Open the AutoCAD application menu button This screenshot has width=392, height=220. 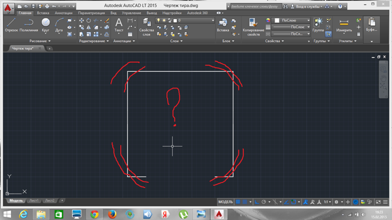point(8,9)
